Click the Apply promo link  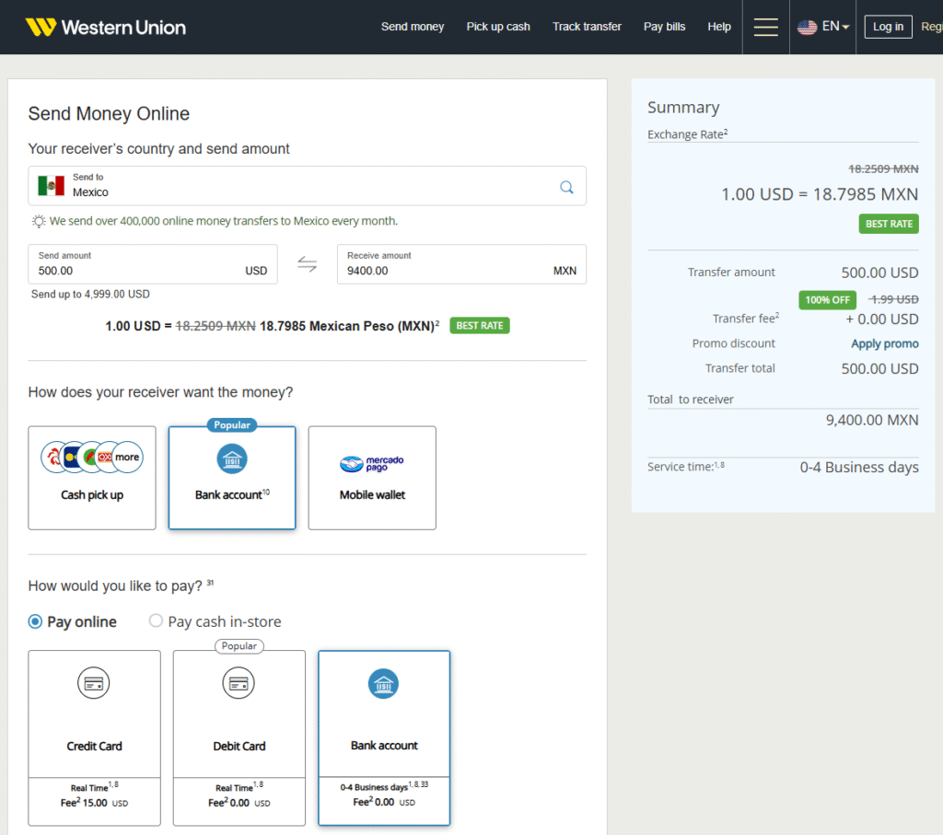click(x=884, y=343)
